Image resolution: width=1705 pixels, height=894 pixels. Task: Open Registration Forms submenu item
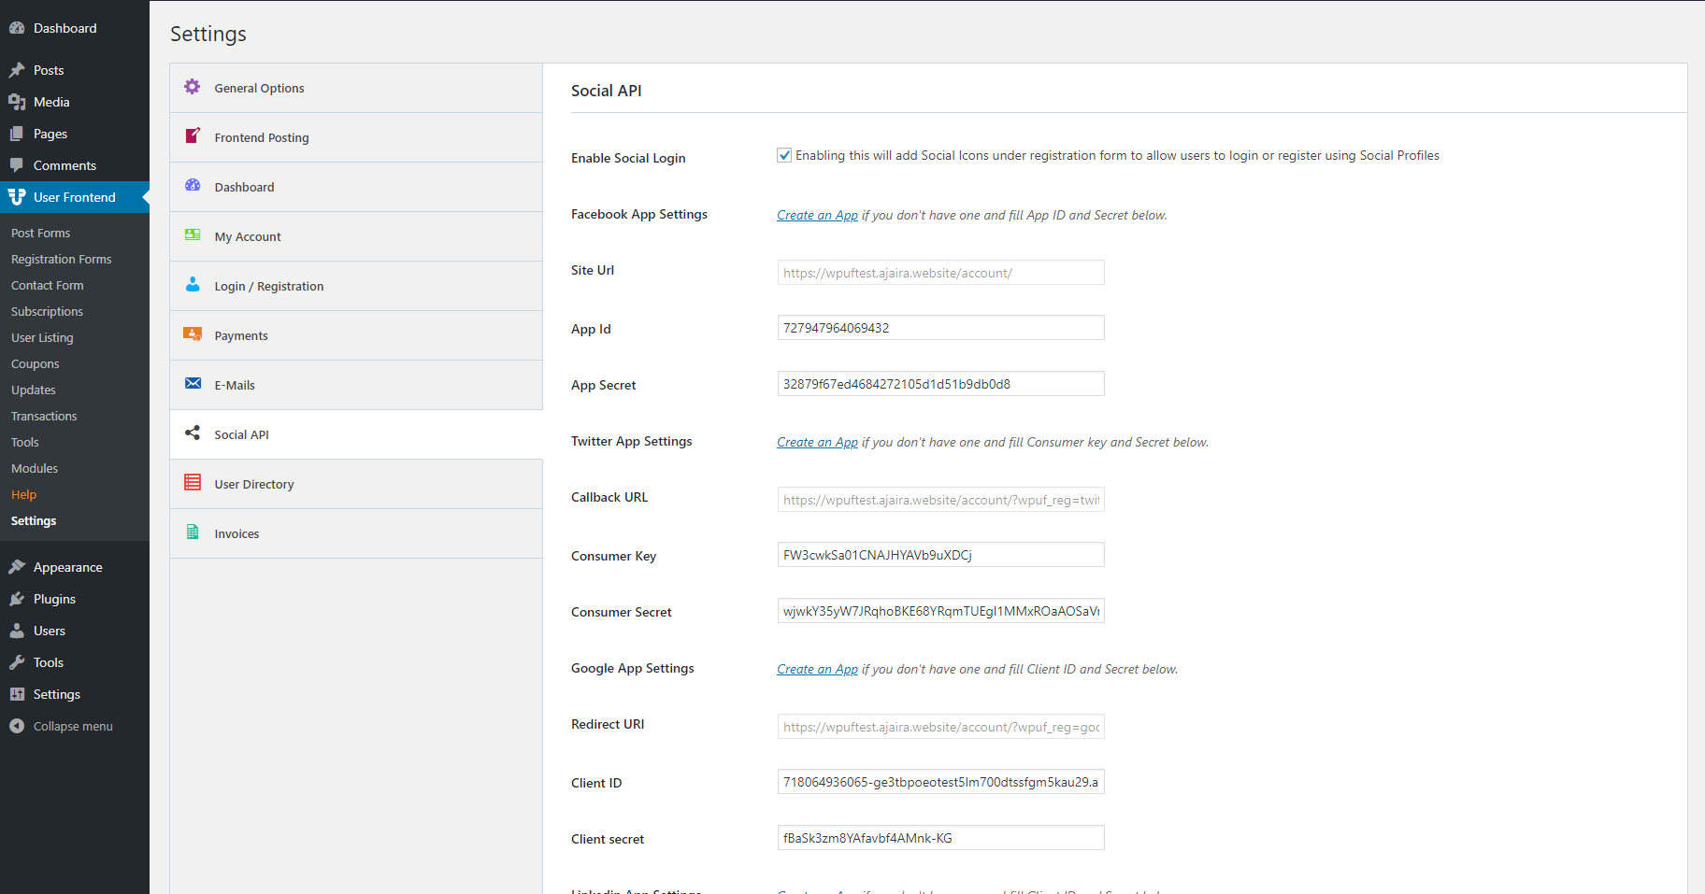coord(62,259)
